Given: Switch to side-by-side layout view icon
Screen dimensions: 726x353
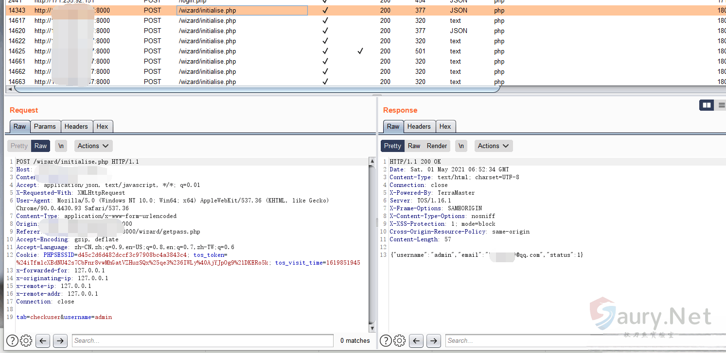Looking at the screenshot, I should 707,105.
